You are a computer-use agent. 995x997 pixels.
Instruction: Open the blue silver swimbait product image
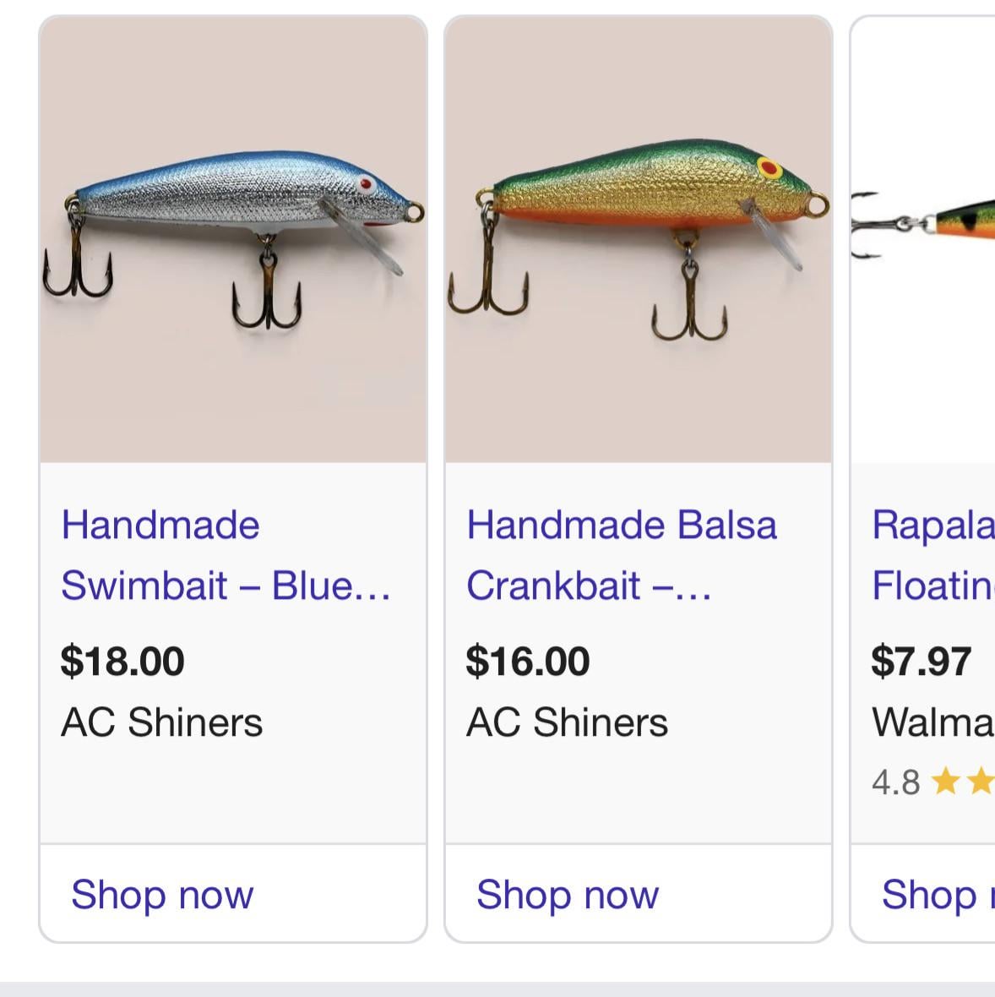pyautogui.click(x=233, y=239)
